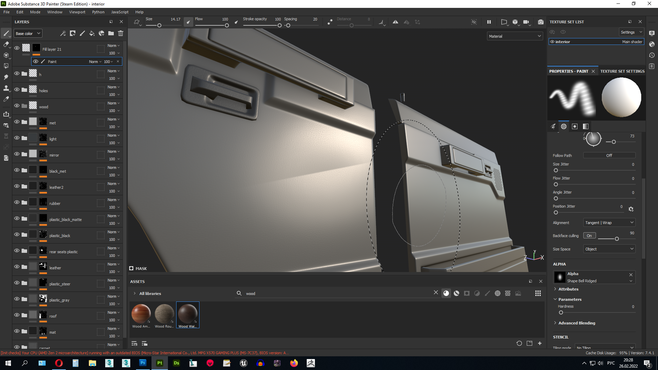Screen dimensions: 658x370
Task: Hide the wood layer
Action: click(x=16, y=106)
